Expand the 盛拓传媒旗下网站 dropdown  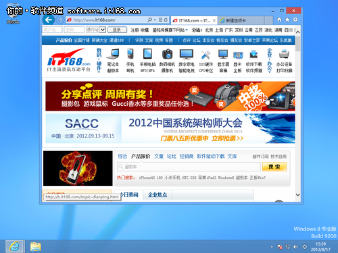click(170, 30)
